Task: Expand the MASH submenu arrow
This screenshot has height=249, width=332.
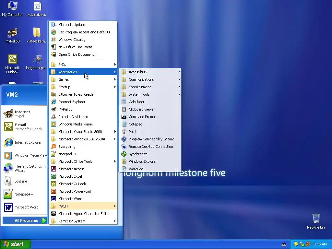Action: pyautogui.click(x=115, y=206)
